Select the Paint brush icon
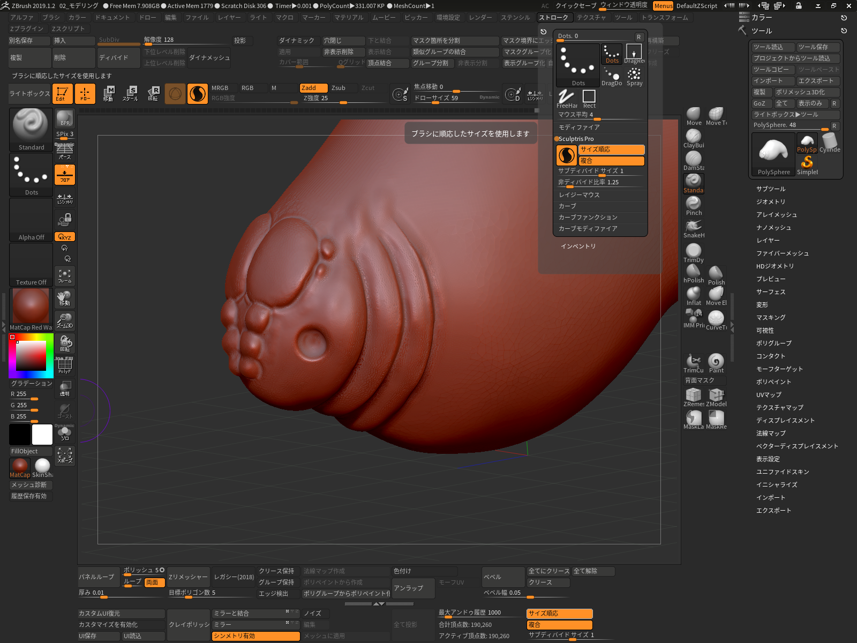Image resolution: width=857 pixels, height=643 pixels. pyautogui.click(x=716, y=364)
